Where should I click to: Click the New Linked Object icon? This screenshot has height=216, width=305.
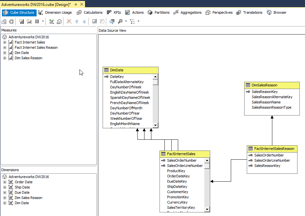(59, 21)
